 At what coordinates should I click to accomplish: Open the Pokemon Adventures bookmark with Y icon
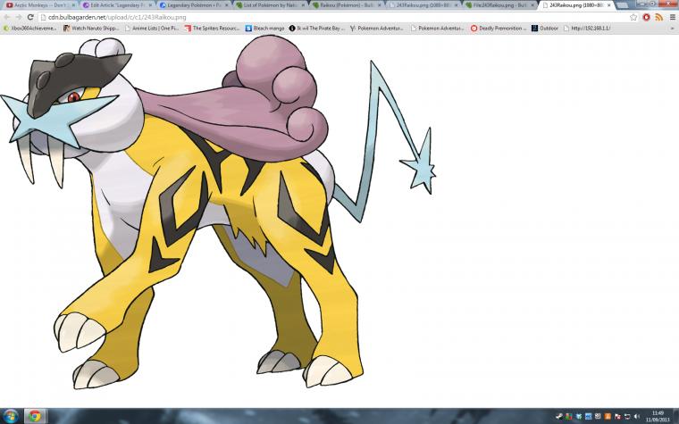[377, 29]
